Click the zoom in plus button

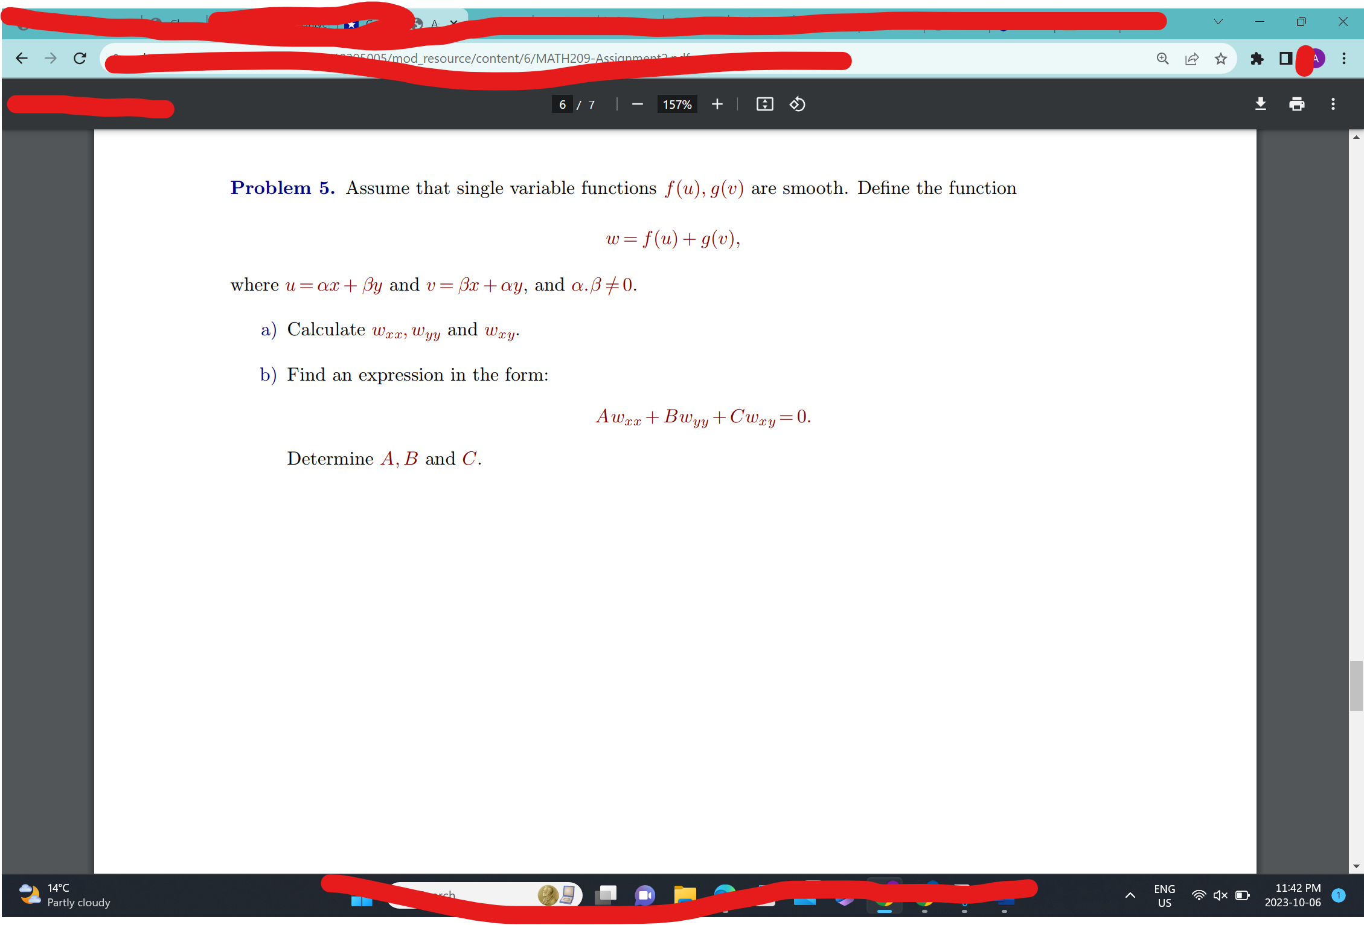click(717, 104)
